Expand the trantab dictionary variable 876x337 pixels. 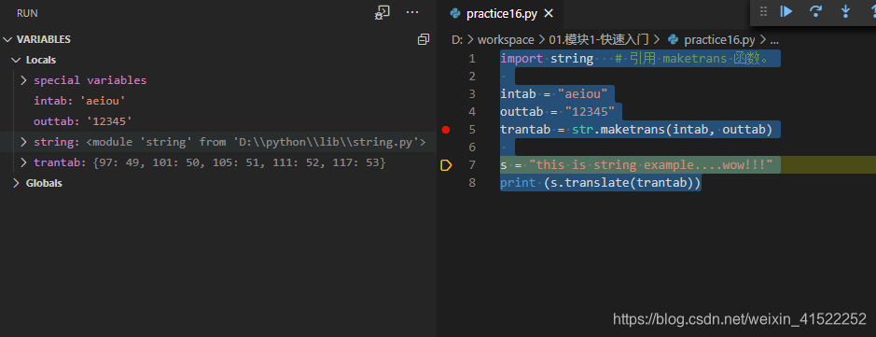[x=23, y=162]
